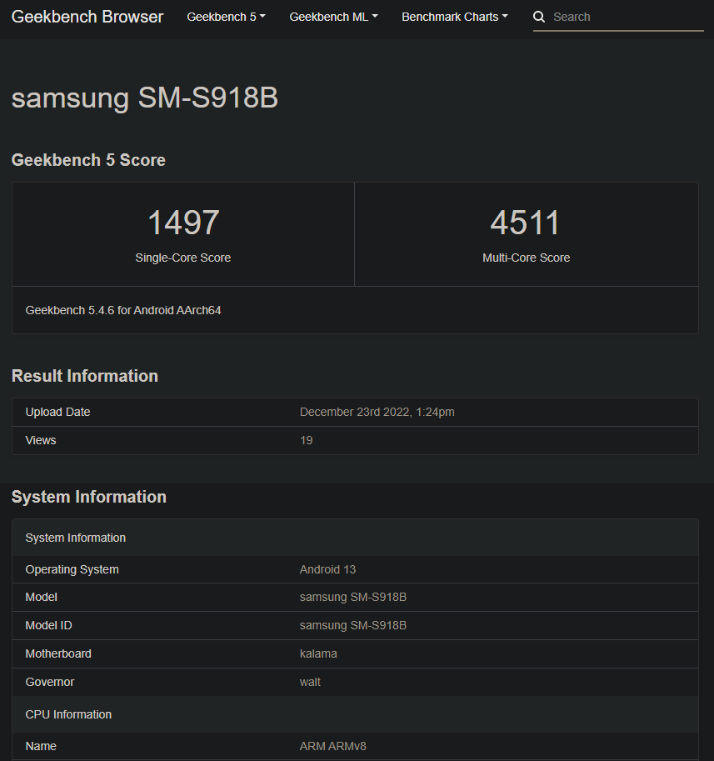This screenshot has height=761, width=714.
Task: Select the Operating System Android 13 value
Action: click(x=327, y=569)
